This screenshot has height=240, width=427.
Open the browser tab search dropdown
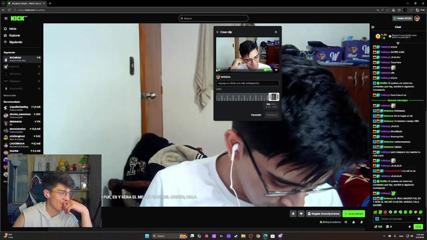click(x=3, y=3)
